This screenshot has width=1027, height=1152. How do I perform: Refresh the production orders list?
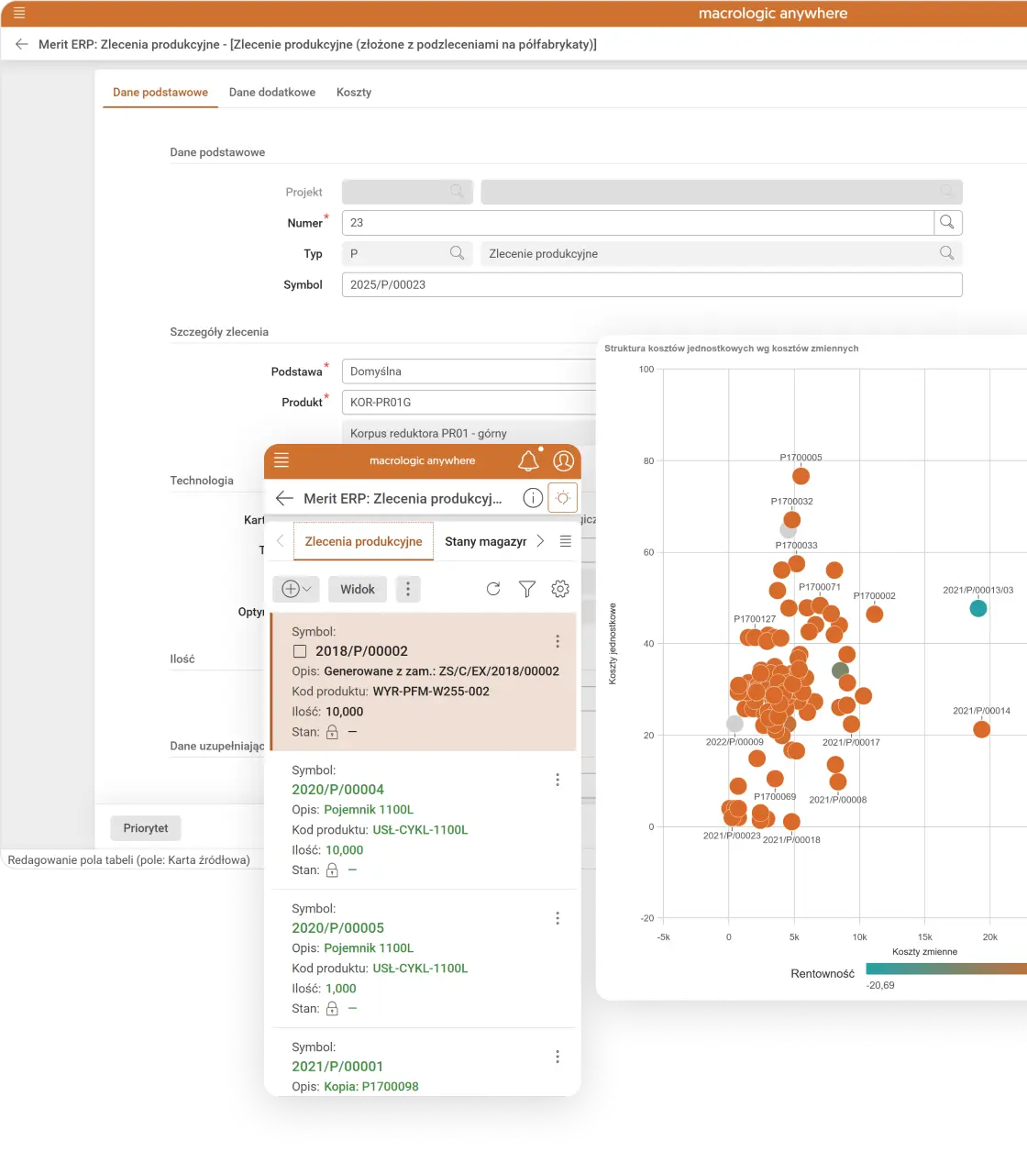click(x=493, y=589)
